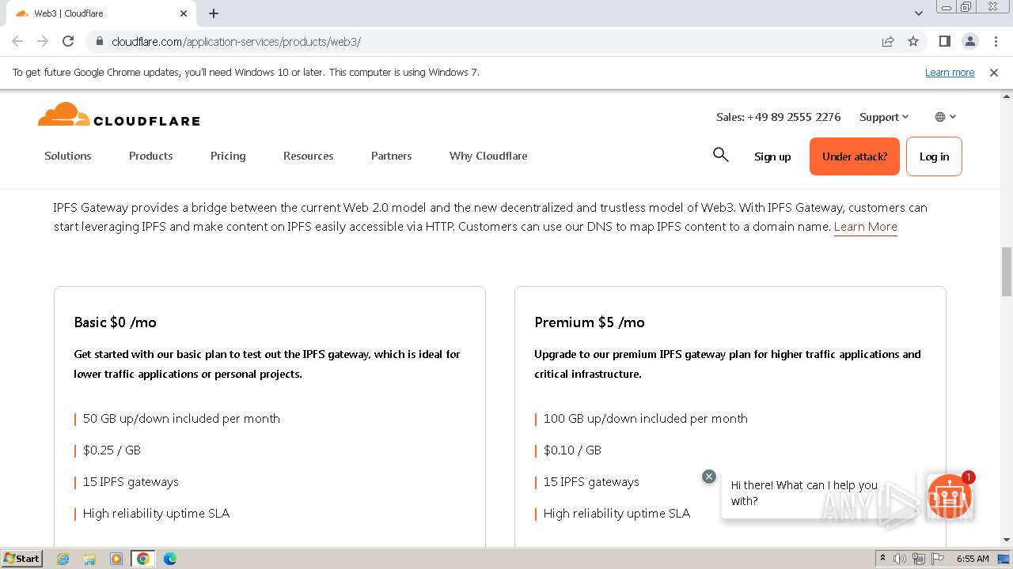The width and height of the screenshot is (1013, 569).
Task: Open the Solutions menu
Action: click(68, 156)
